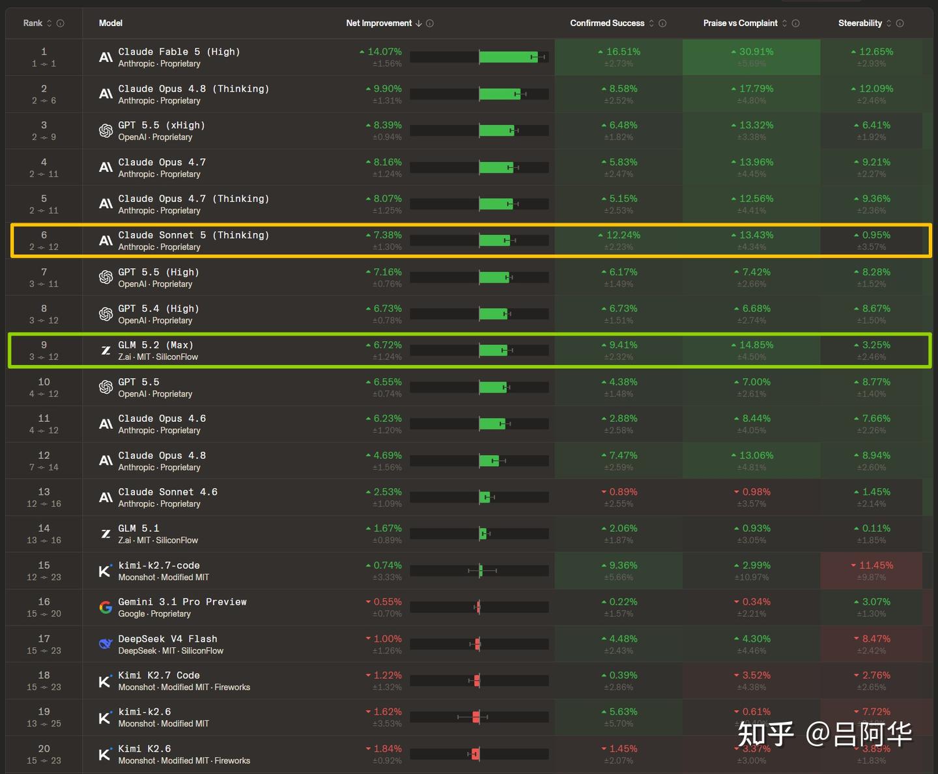Select the model name "GLM 5.2 (Max)"

tap(156, 345)
